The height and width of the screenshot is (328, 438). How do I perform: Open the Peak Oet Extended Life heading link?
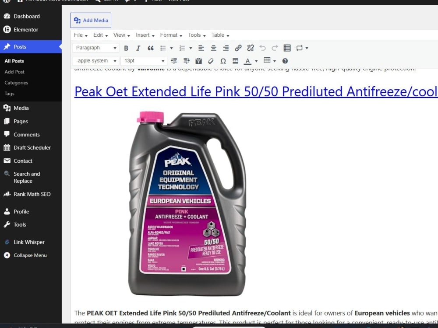point(256,91)
